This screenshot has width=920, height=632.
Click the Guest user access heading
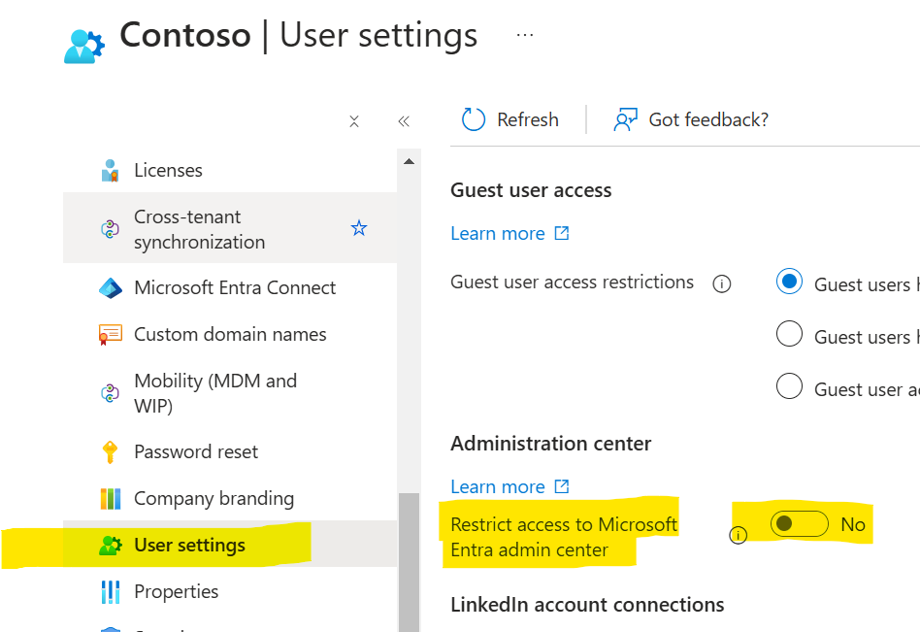pyautogui.click(x=531, y=190)
